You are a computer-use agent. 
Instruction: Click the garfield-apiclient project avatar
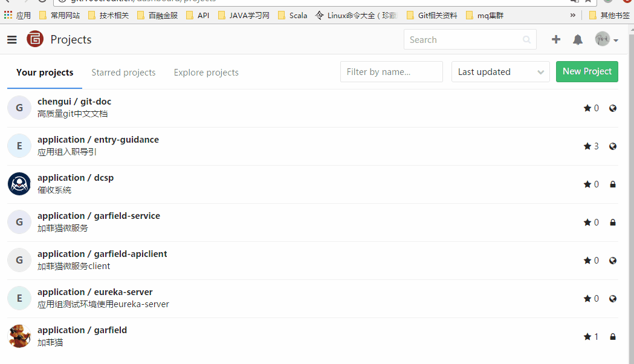coord(19,259)
